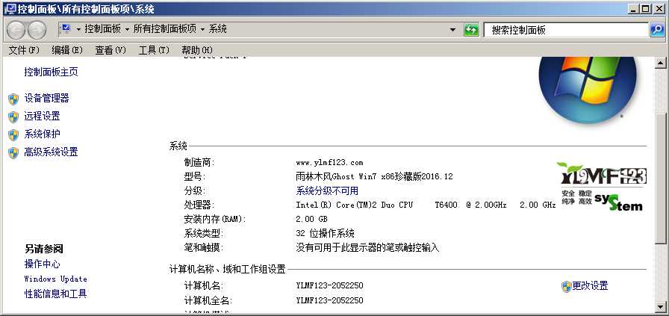Click the 雨林木风Ghost Win7 model text
The width and height of the screenshot is (669, 316).
click(x=374, y=177)
